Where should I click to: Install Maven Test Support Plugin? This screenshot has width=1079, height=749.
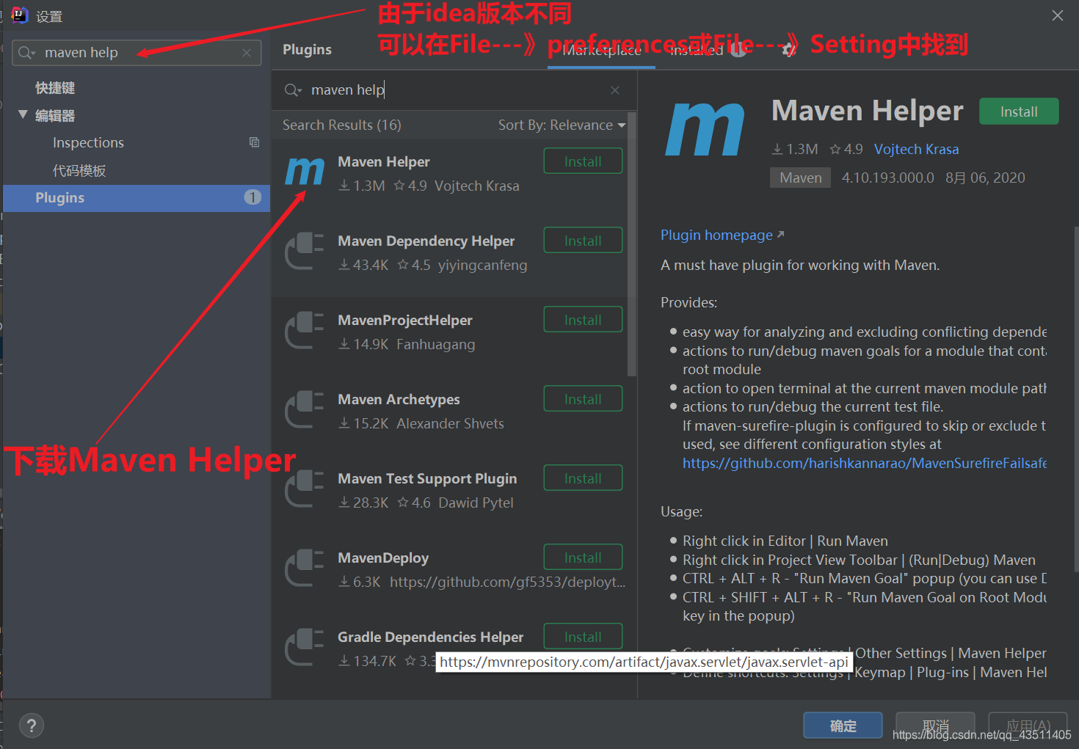[583, 478]
